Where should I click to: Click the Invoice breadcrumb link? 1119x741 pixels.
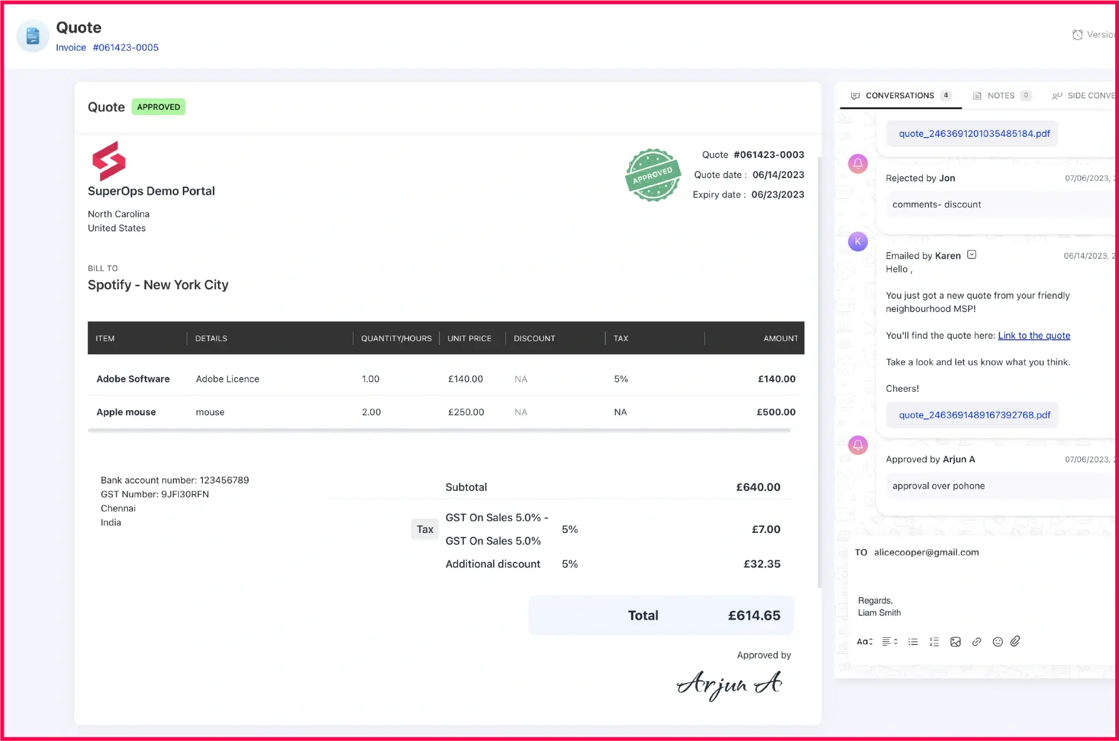click(71, 47)
